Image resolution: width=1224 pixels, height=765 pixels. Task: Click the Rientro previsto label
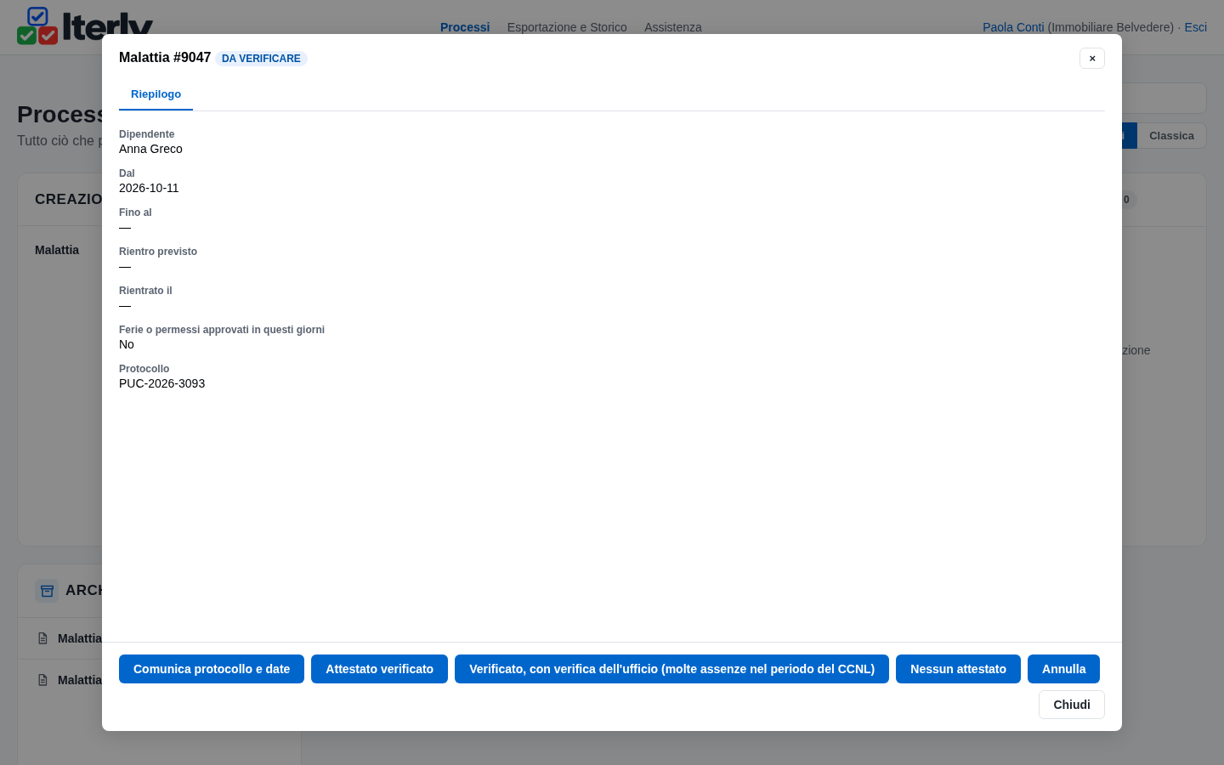tap(158, 252)
